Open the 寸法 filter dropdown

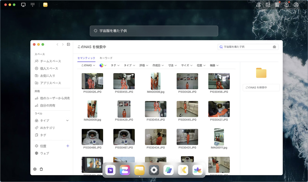tap(172, 65)
